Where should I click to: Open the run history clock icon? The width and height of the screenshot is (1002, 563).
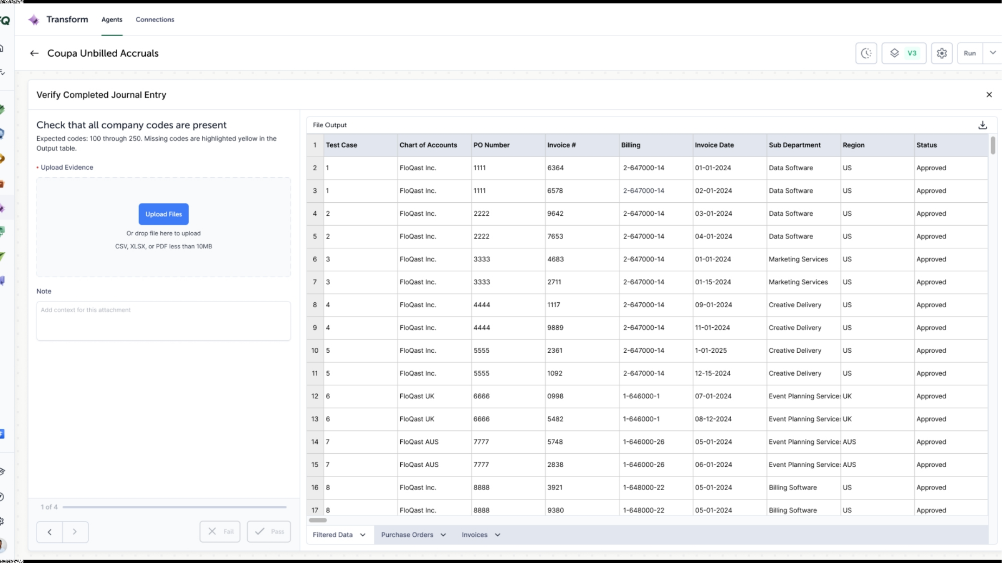[866, 53]
